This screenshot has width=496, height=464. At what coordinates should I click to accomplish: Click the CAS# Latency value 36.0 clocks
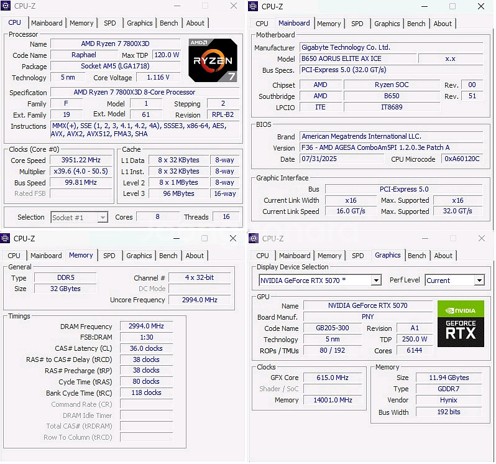(147, 348)
